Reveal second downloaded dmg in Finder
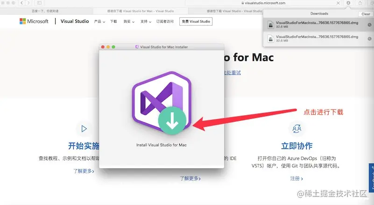 369,39
